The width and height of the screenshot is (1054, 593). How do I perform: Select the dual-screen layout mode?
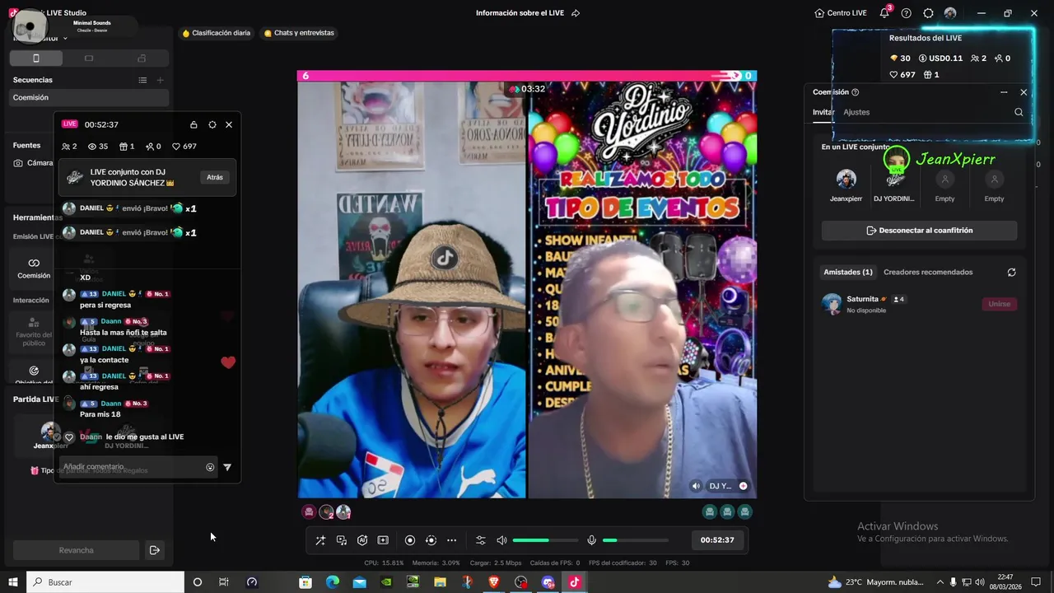pyautogui.click(x=142, y=58)
